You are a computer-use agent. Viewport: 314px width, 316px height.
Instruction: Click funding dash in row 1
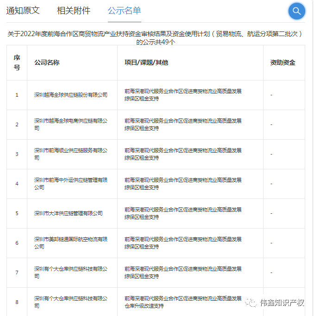271,95
